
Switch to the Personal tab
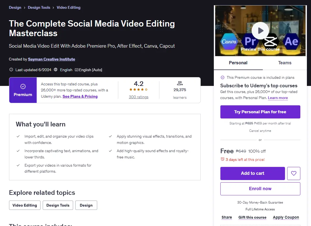[x=238, y=63]
